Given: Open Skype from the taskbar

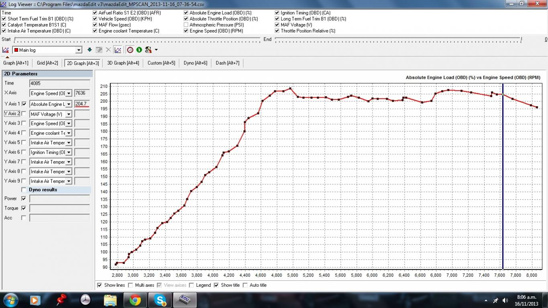Looking at the screenshot, I should coord(160,300).
